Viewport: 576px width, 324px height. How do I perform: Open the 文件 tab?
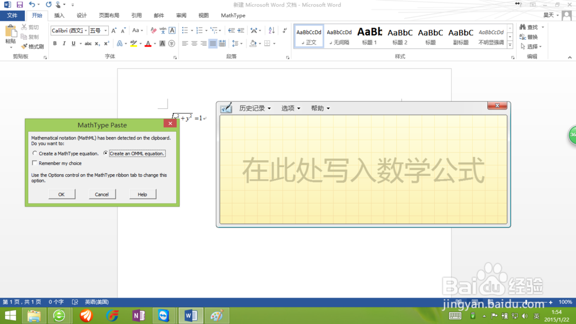(12, 16)
